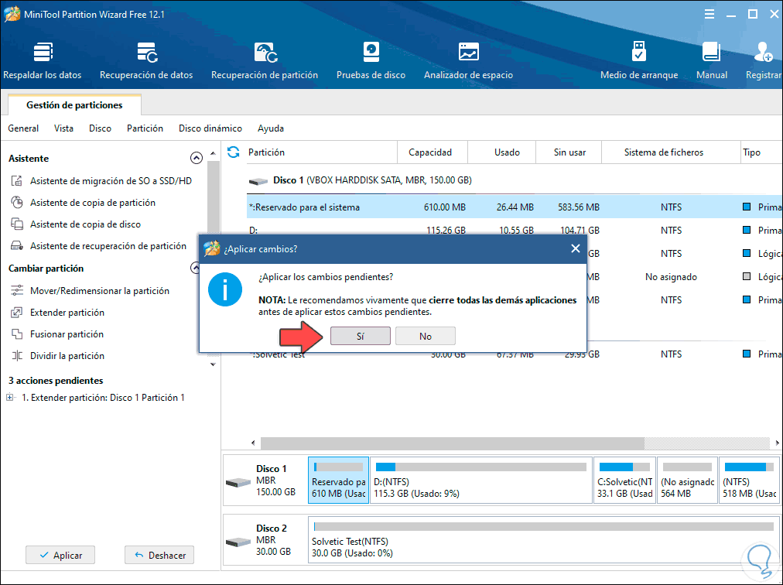
Task: Sort by Usado column header
Action: [x=502, y=152]
